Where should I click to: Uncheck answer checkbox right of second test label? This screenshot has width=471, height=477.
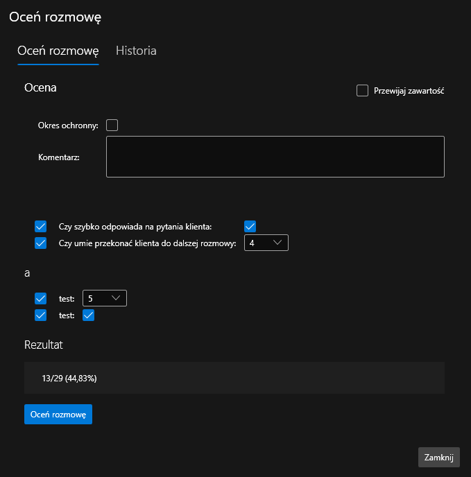88,315
